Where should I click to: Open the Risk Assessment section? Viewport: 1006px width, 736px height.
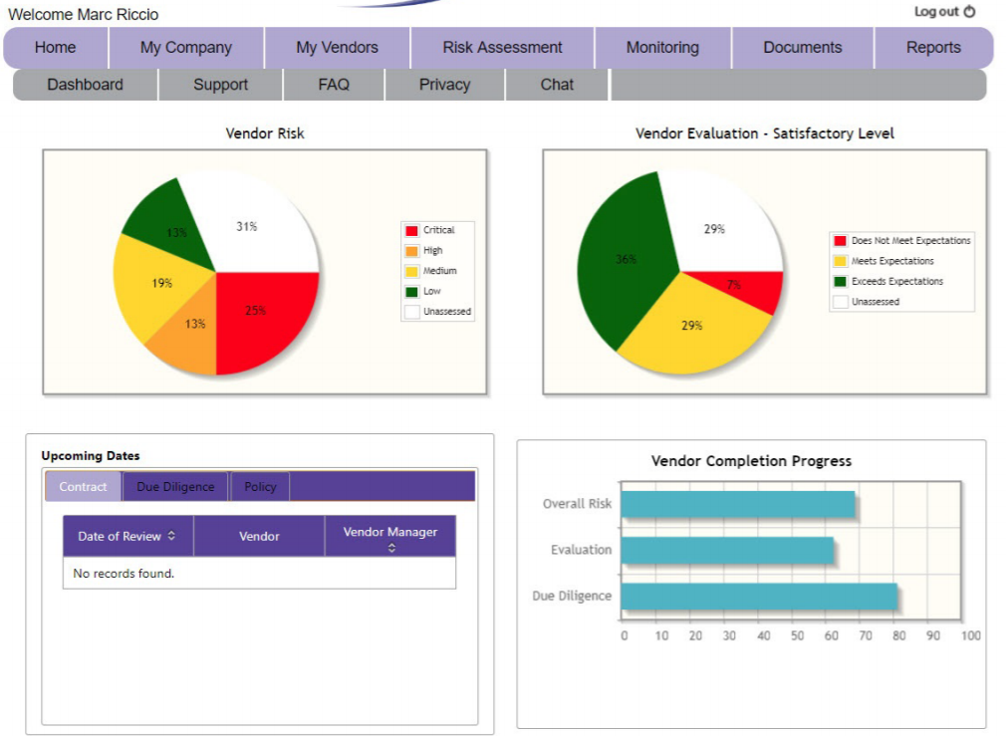pyautogui.click(x=502, y=47)
